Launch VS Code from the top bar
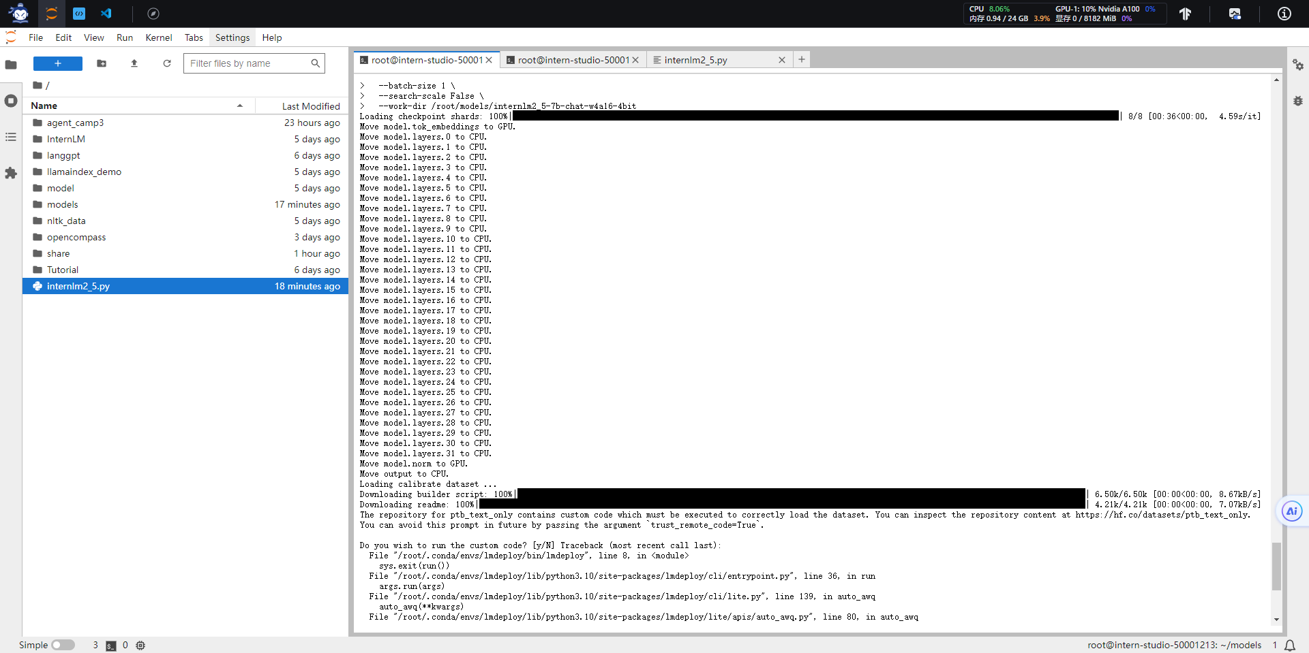Viewport: 1309px width, 653px height. [106, 14]
